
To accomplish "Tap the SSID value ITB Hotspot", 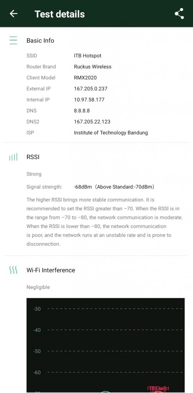I will (87, 56).
